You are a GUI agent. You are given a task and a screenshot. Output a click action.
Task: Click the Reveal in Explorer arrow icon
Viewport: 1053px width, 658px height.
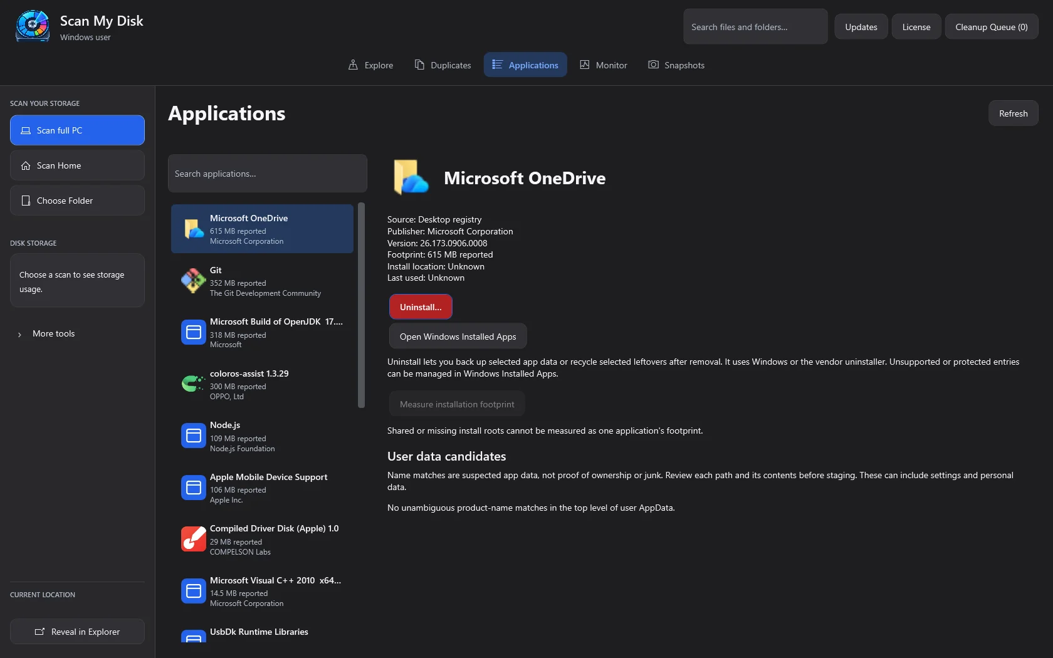tap(39, 632)
